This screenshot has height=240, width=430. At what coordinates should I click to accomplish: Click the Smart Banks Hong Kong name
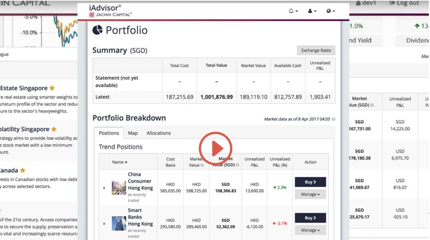pos(140,217)
